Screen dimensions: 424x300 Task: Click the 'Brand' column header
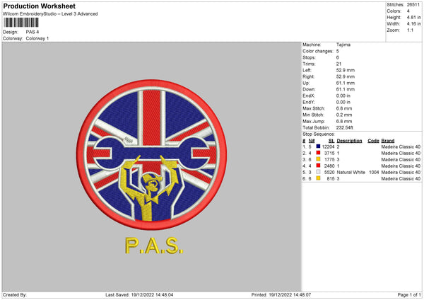pos(388,141)
